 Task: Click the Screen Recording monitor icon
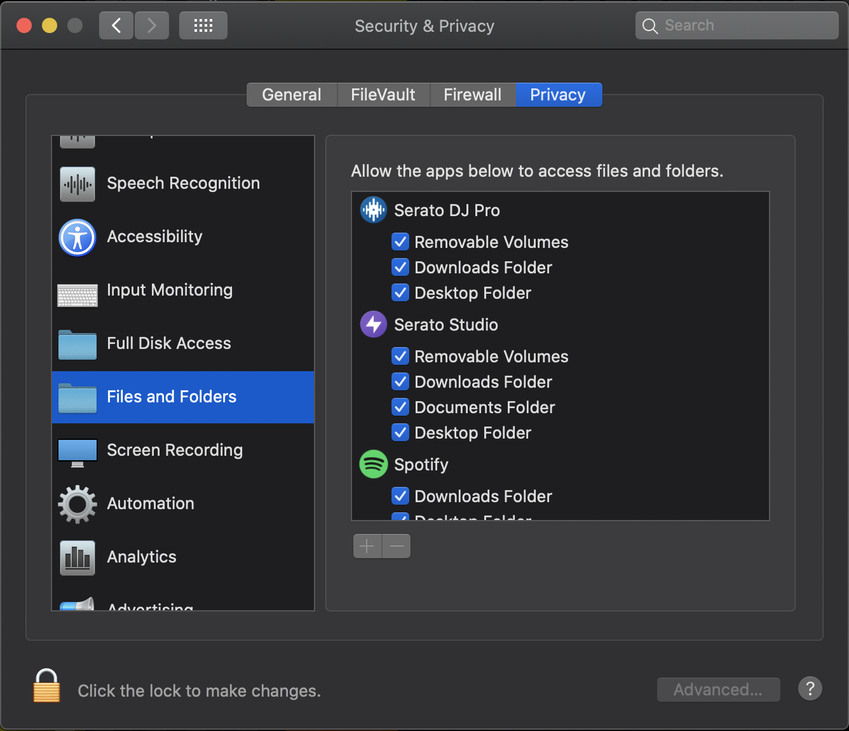point(78,453)
